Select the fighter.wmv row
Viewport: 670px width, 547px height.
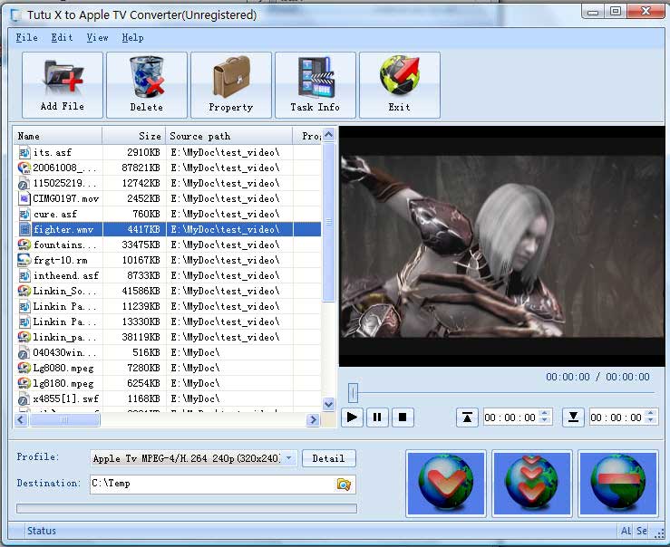pyautogui.click(x=168, y=229)
